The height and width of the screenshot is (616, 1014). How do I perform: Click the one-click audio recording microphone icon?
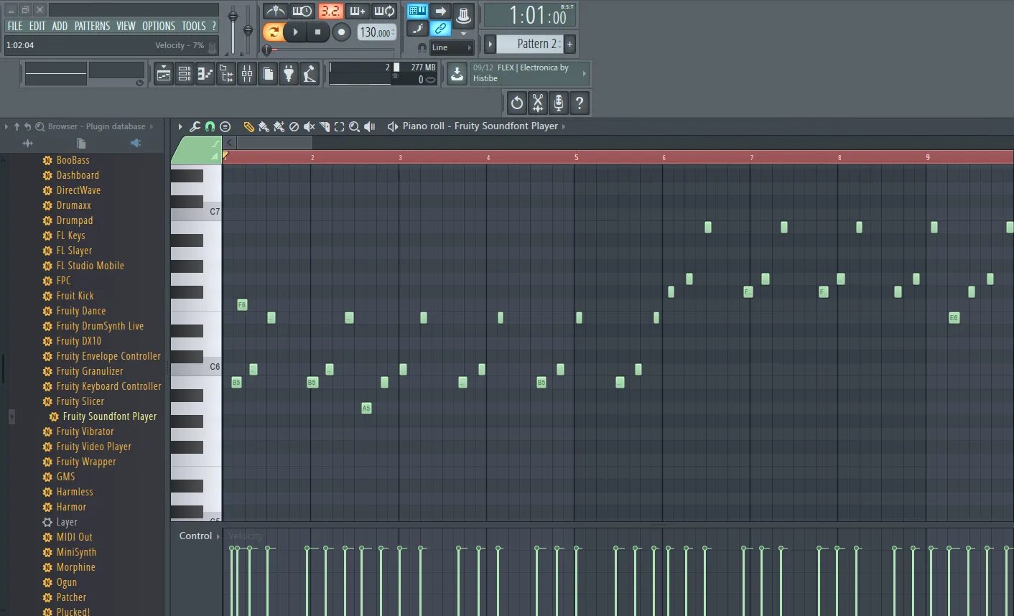click(559, 103)
